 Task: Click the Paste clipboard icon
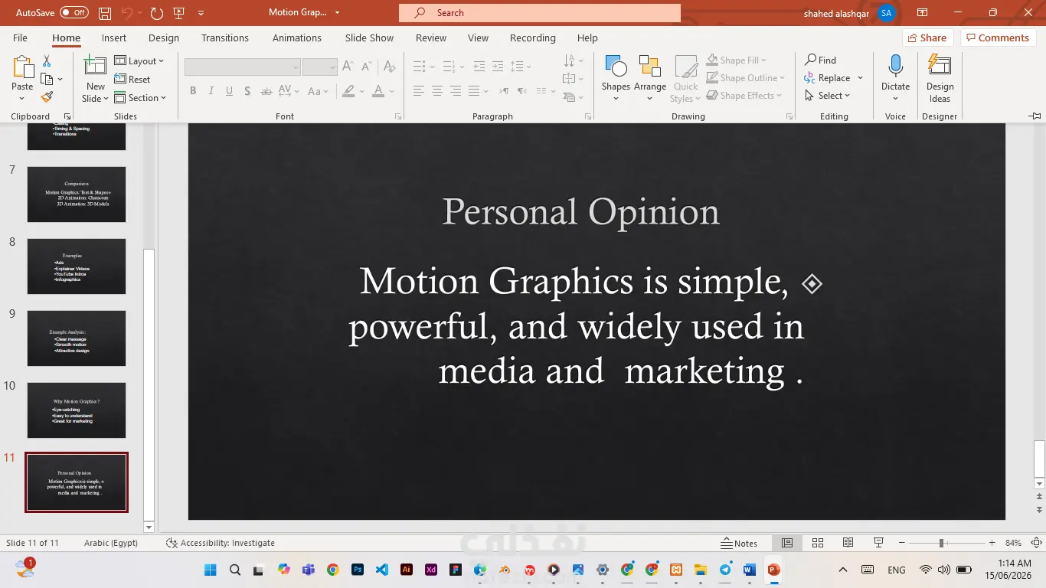tap(22, 68)
